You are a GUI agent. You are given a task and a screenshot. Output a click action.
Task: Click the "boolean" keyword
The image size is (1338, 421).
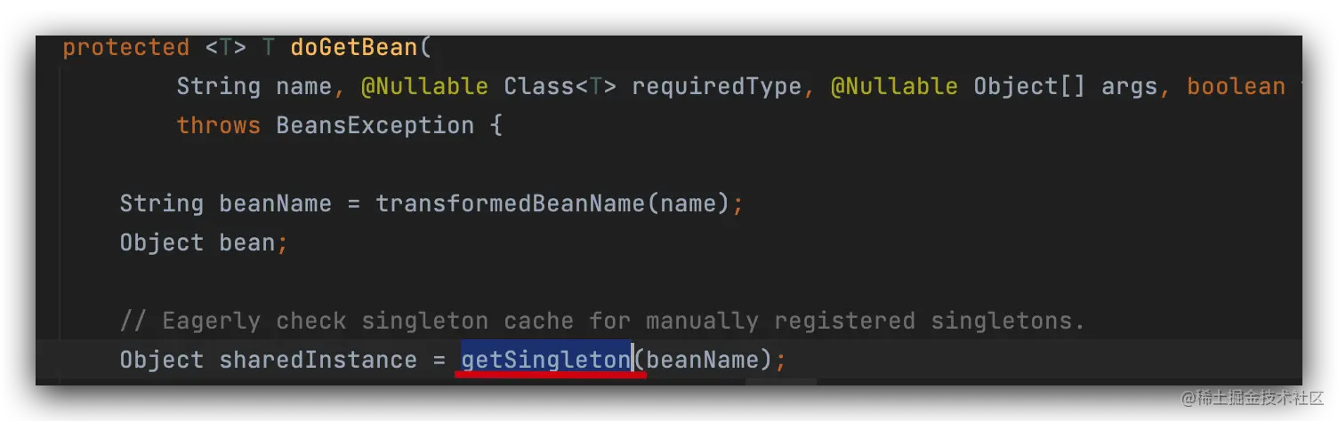(1237, 86)
